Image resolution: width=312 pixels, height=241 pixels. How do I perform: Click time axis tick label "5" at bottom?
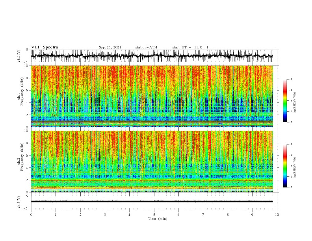pyautogui.click(x=154, y=215)
